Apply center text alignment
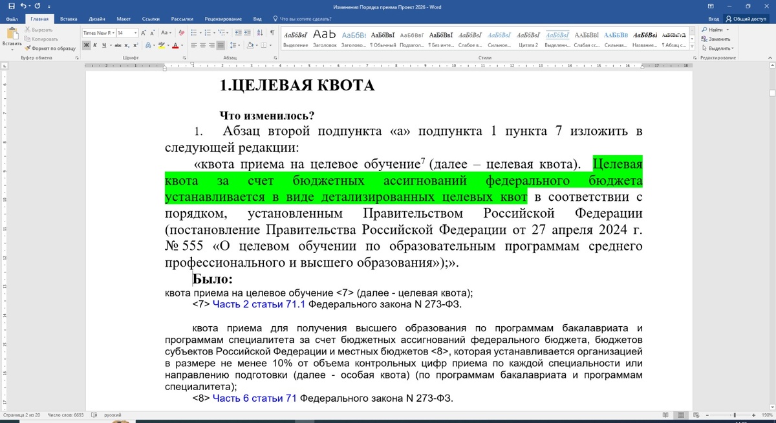The image size is (776, 423). click(203, 45)
